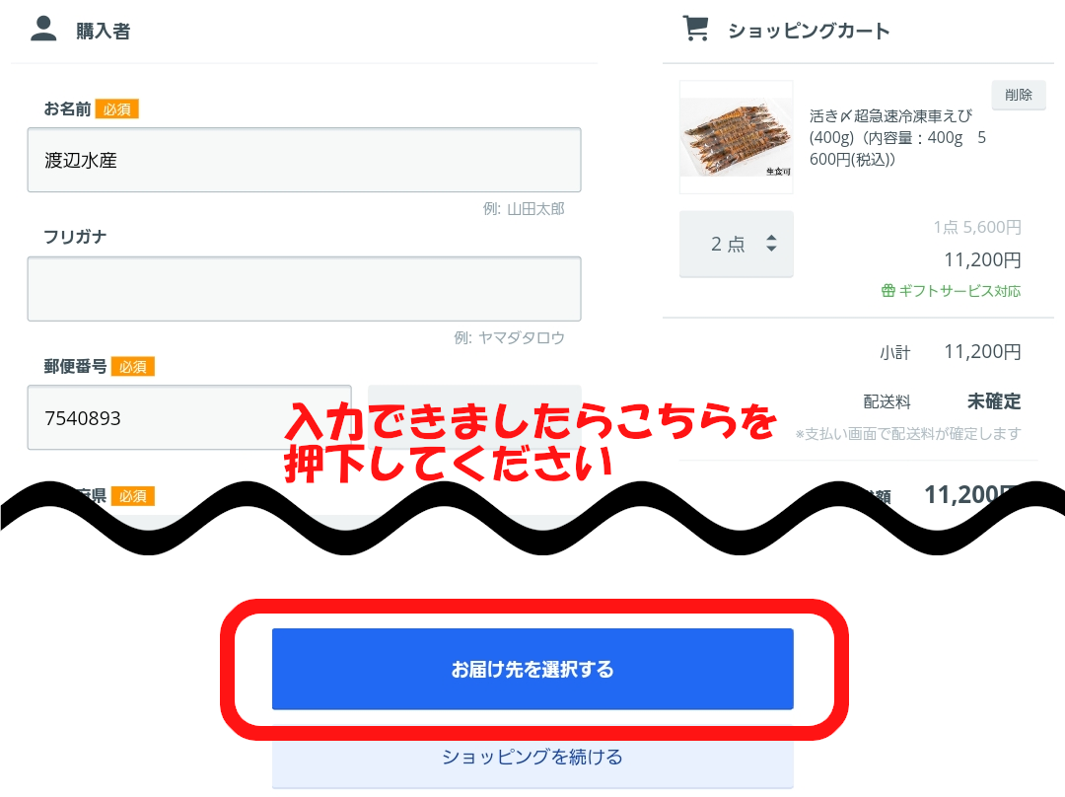This screenshot has width=1065, height=797.
Task: Click the quantity up-down arrows icon
Action: (x=771, y=244)
